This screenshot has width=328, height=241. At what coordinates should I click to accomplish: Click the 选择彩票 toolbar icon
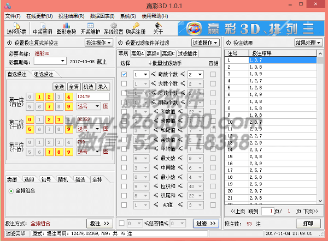16,28
